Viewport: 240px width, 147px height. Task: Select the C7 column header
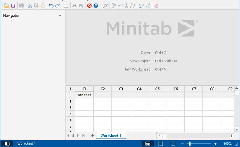pos(194,89)
